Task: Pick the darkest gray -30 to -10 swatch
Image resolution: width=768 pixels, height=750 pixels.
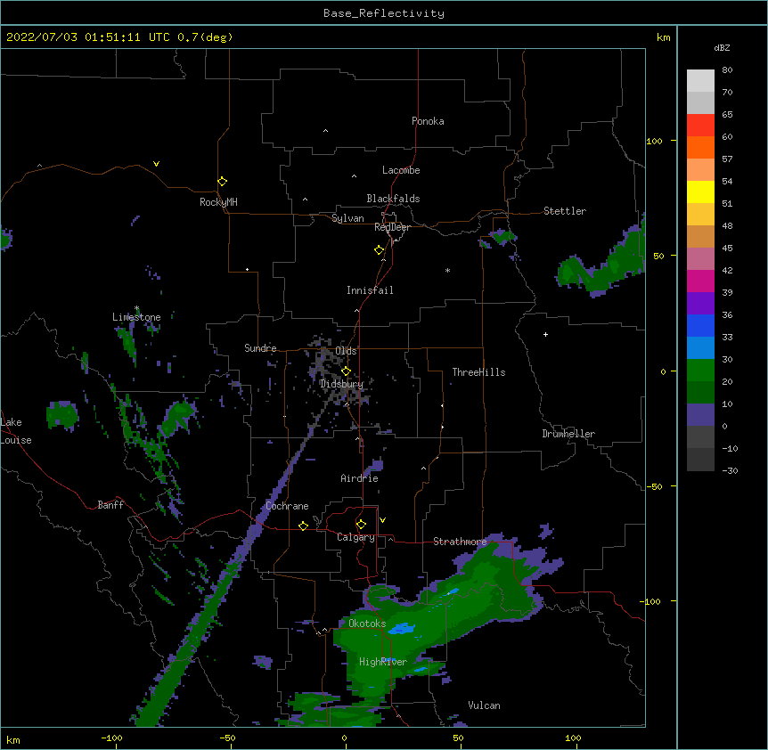Action: pos(700,460)
